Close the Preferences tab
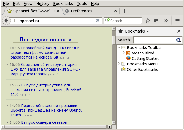 (115, 11)
